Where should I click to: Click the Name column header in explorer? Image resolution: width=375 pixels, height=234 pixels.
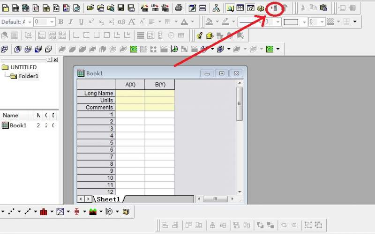(10, 115)
